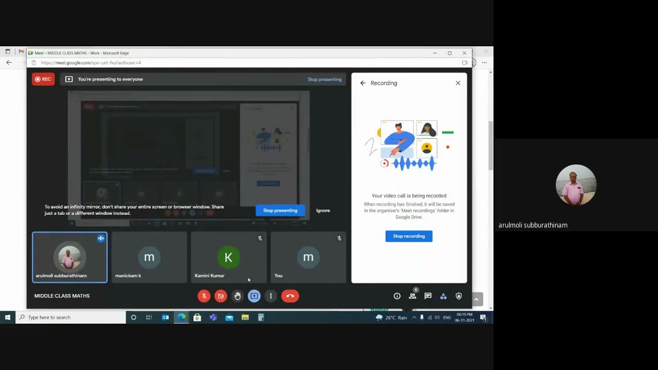Screen dimensions: 658x370
Task: Open the Activities icon
Action: point(443,296)
